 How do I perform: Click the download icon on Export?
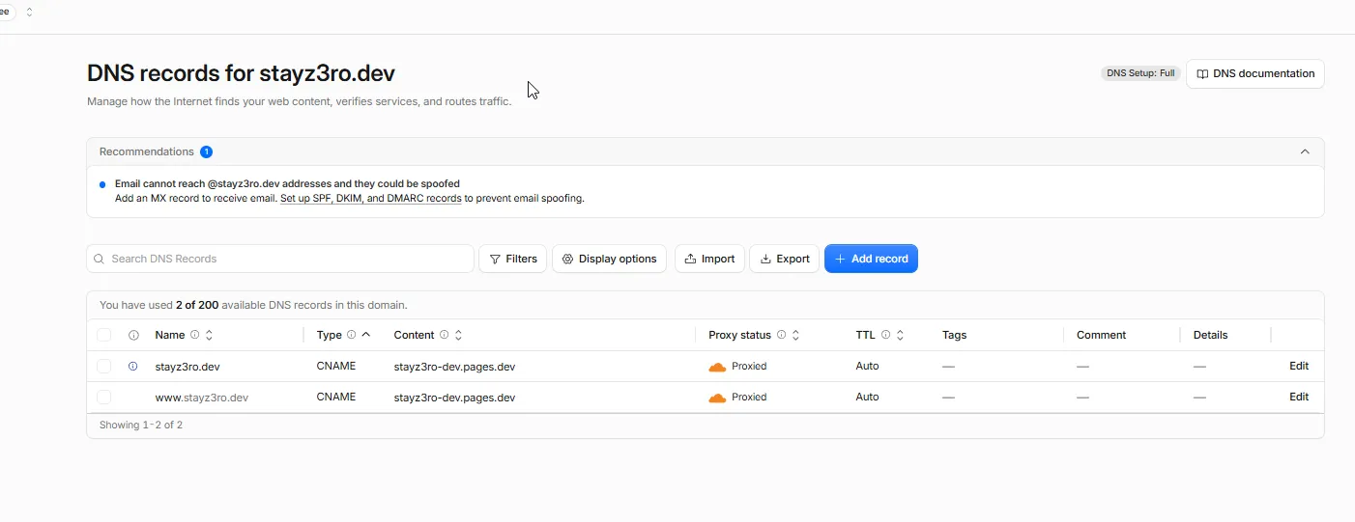click(765, 259)
